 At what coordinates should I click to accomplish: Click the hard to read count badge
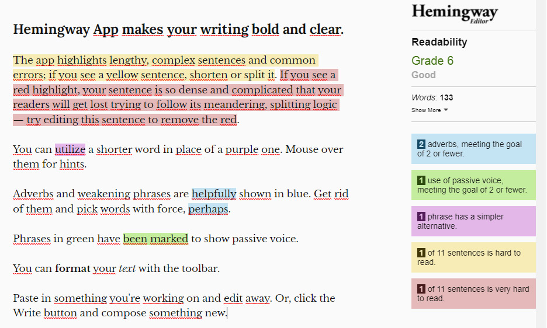coord(421,253)
